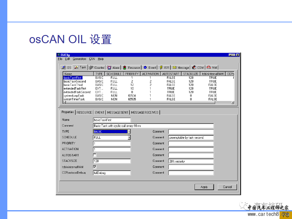This screenshot has width=292, height=219.
Task: Open the Resource traffic light icon
Action: pyautogui.click(x=125, y=68)
